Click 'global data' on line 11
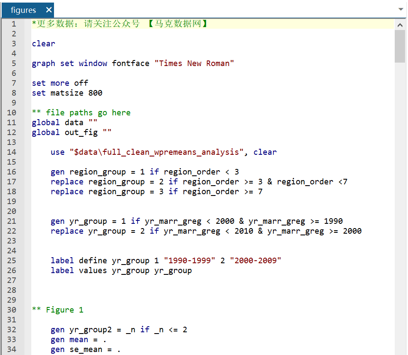The width and height of the screenshot is (408, 355). pos(57,123)
